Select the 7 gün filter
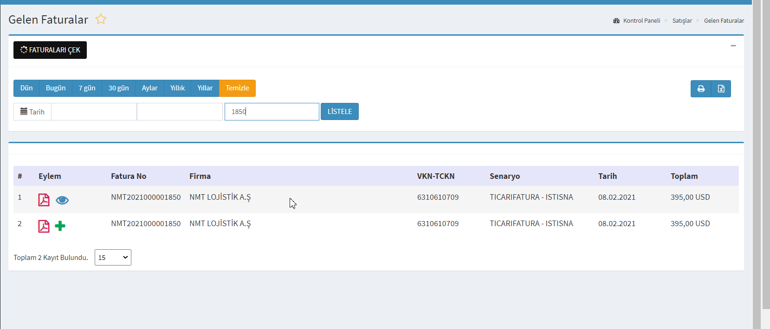Screen dimensions: 770x329 (87, 88)
